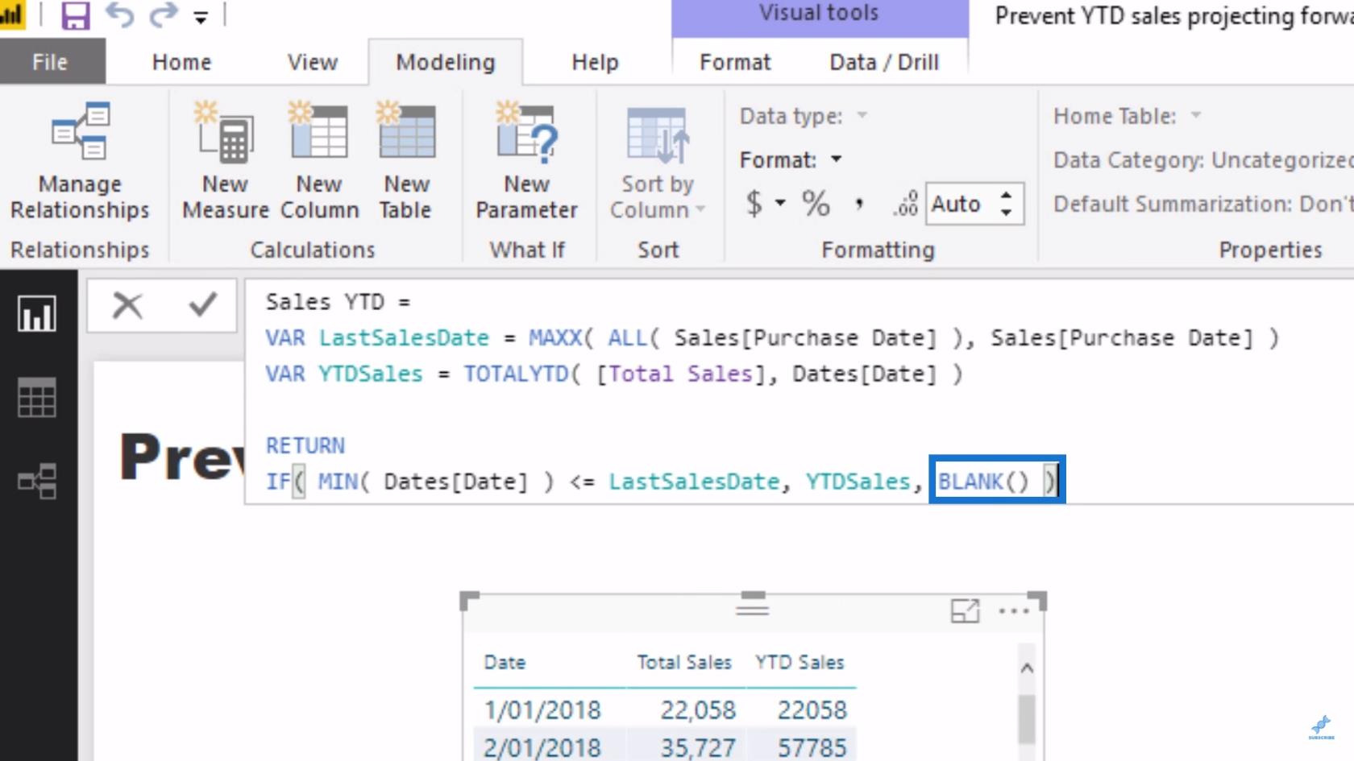Viewport: 1354px width, 761px height.
Task: Click the table's scroll-up arrow
Action: click(x=1027, y=668)
